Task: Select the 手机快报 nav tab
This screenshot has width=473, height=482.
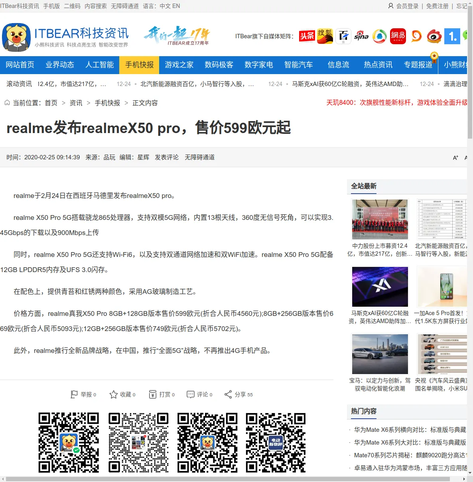Action: coord(139,65)
